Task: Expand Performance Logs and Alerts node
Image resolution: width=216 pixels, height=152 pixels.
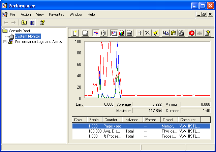Action: tap(5, 42)
